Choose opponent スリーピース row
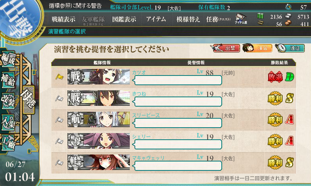 [173, 120]
